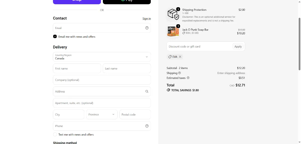301x144 pixels.
Task: Click the Sign in link
Action: click(x=147, y=18)
